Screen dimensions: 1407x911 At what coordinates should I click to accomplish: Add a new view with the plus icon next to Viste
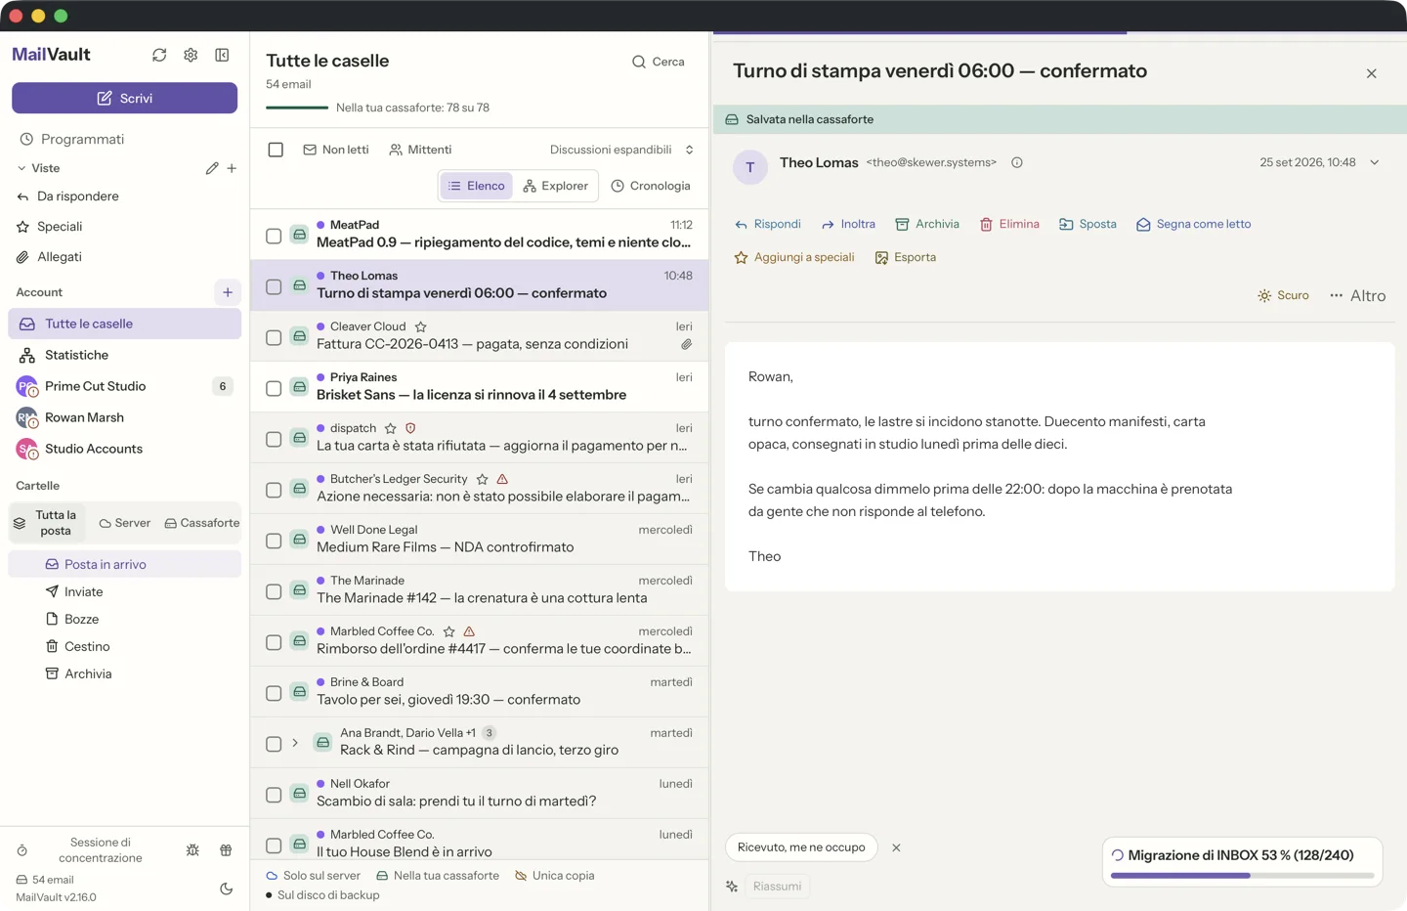(x=232, y=168)
